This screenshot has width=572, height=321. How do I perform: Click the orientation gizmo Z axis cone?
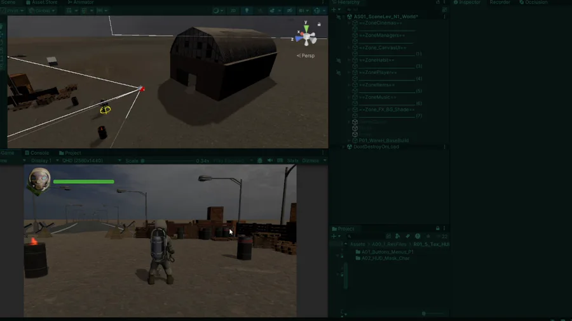[x=299, y=39]
